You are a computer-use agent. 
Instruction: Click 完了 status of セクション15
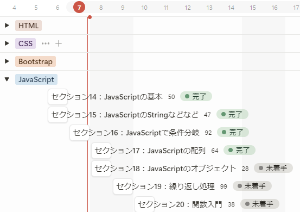tap(232, 114)
